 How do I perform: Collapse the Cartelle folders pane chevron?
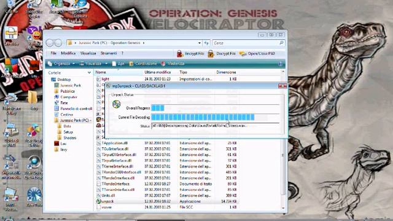point(89,72)
